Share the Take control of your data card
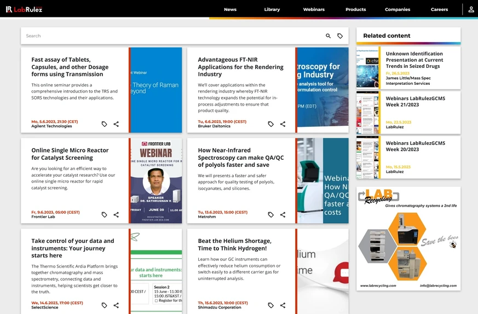 (116, 305)
